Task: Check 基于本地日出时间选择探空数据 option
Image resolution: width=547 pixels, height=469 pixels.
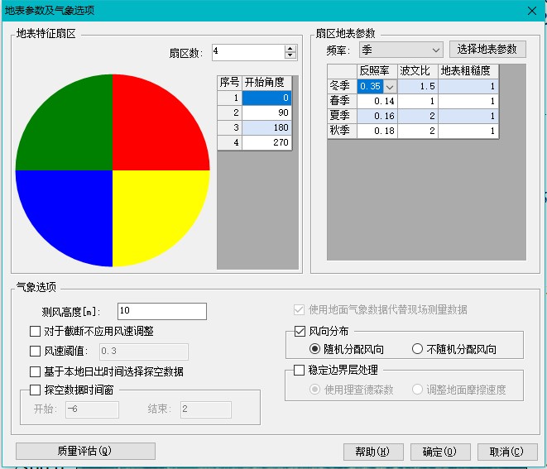Action: 35,371
